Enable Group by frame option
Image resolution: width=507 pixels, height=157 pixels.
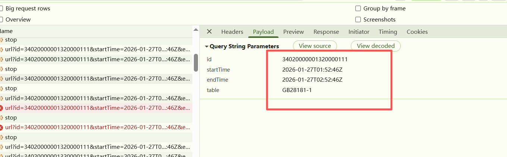pyautogui.click(x=358, y=8)
